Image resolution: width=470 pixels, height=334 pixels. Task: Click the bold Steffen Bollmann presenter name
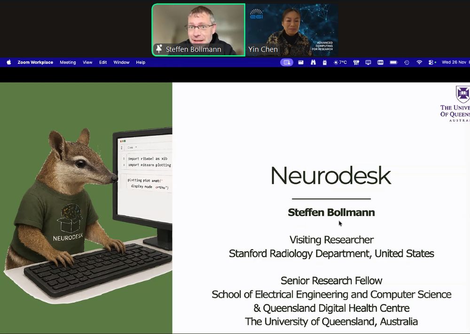point(331,212)
